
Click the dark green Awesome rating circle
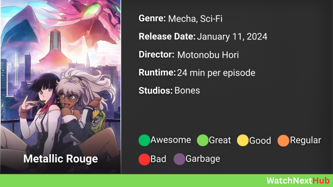click(144, 140)
